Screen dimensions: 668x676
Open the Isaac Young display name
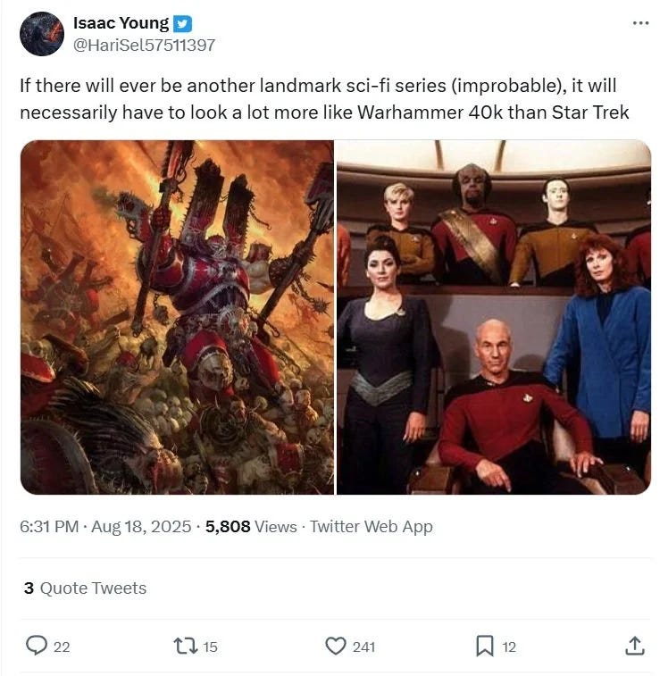click(121, 23)
